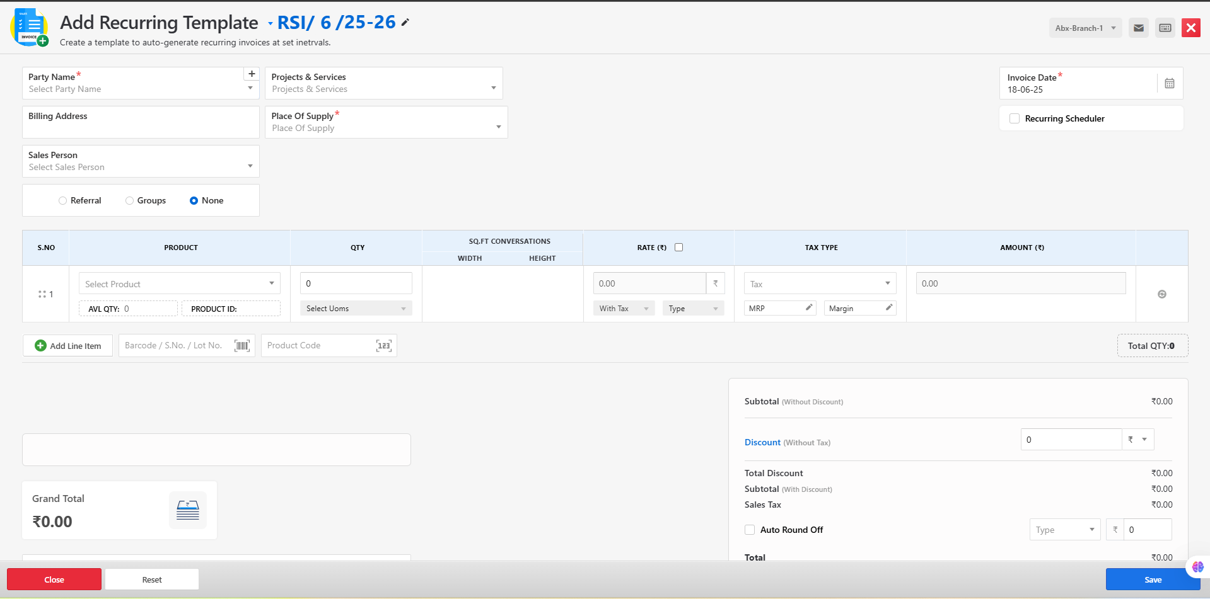Check the Auto Round Off box
The height and width of the screenshot is (599, 1210).
pyautogui.click(x=750, y=530)
